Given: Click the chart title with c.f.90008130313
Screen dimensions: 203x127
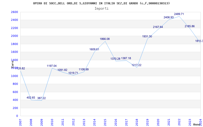Looking at the screenshot, I should point(101,3).
